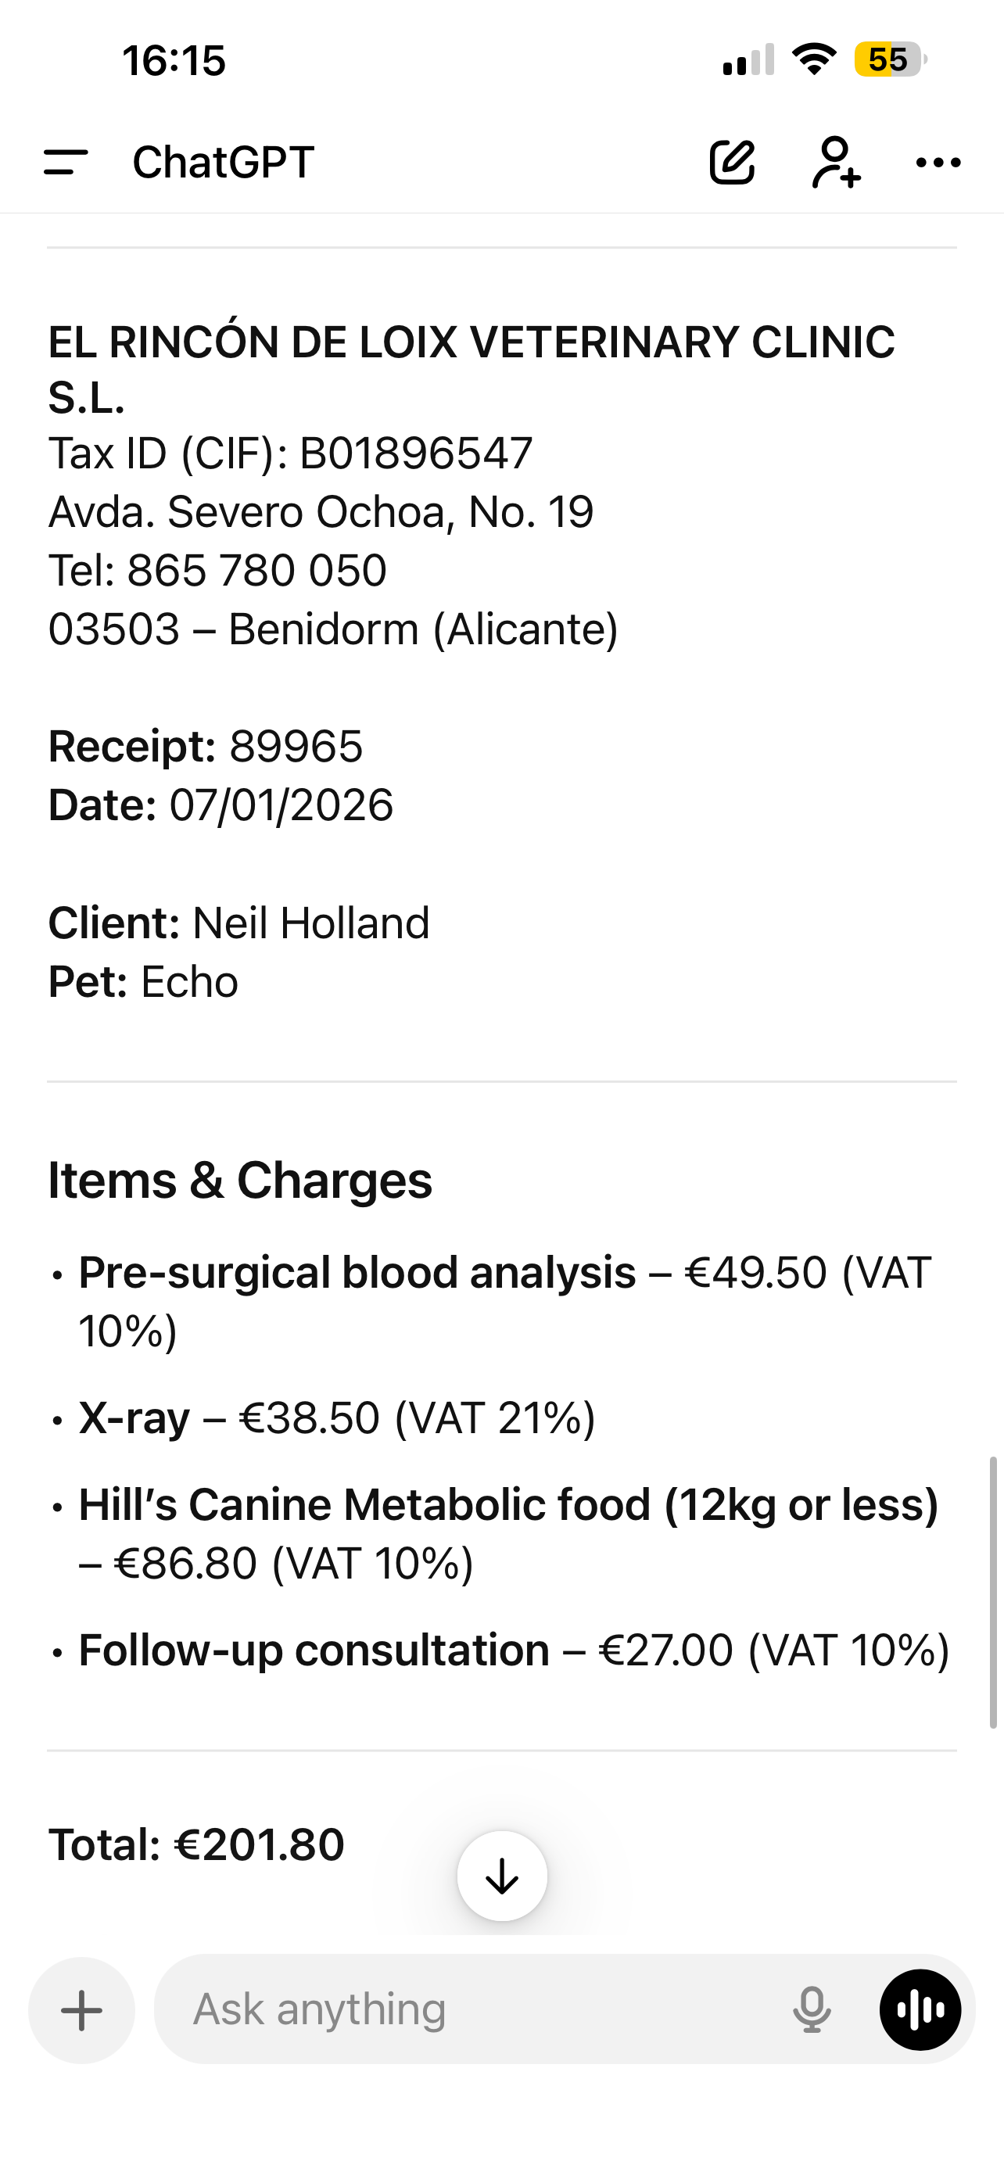Tap the Avda. Severo Ochoa address line

coord(321,512)
